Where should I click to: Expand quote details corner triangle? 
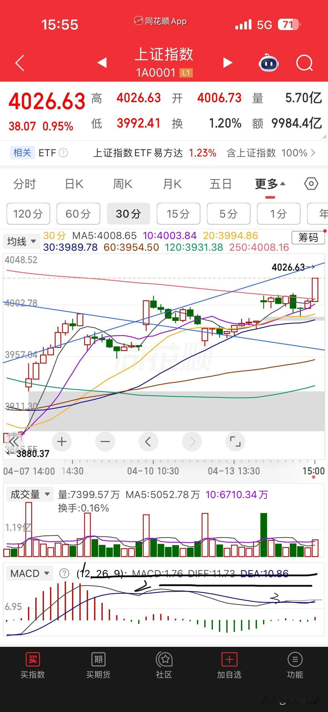pyautogui.click(x=324, y=136)
